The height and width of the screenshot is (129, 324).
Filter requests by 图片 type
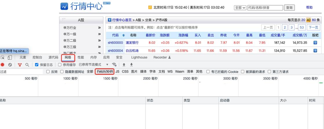(x=134, y=72)
